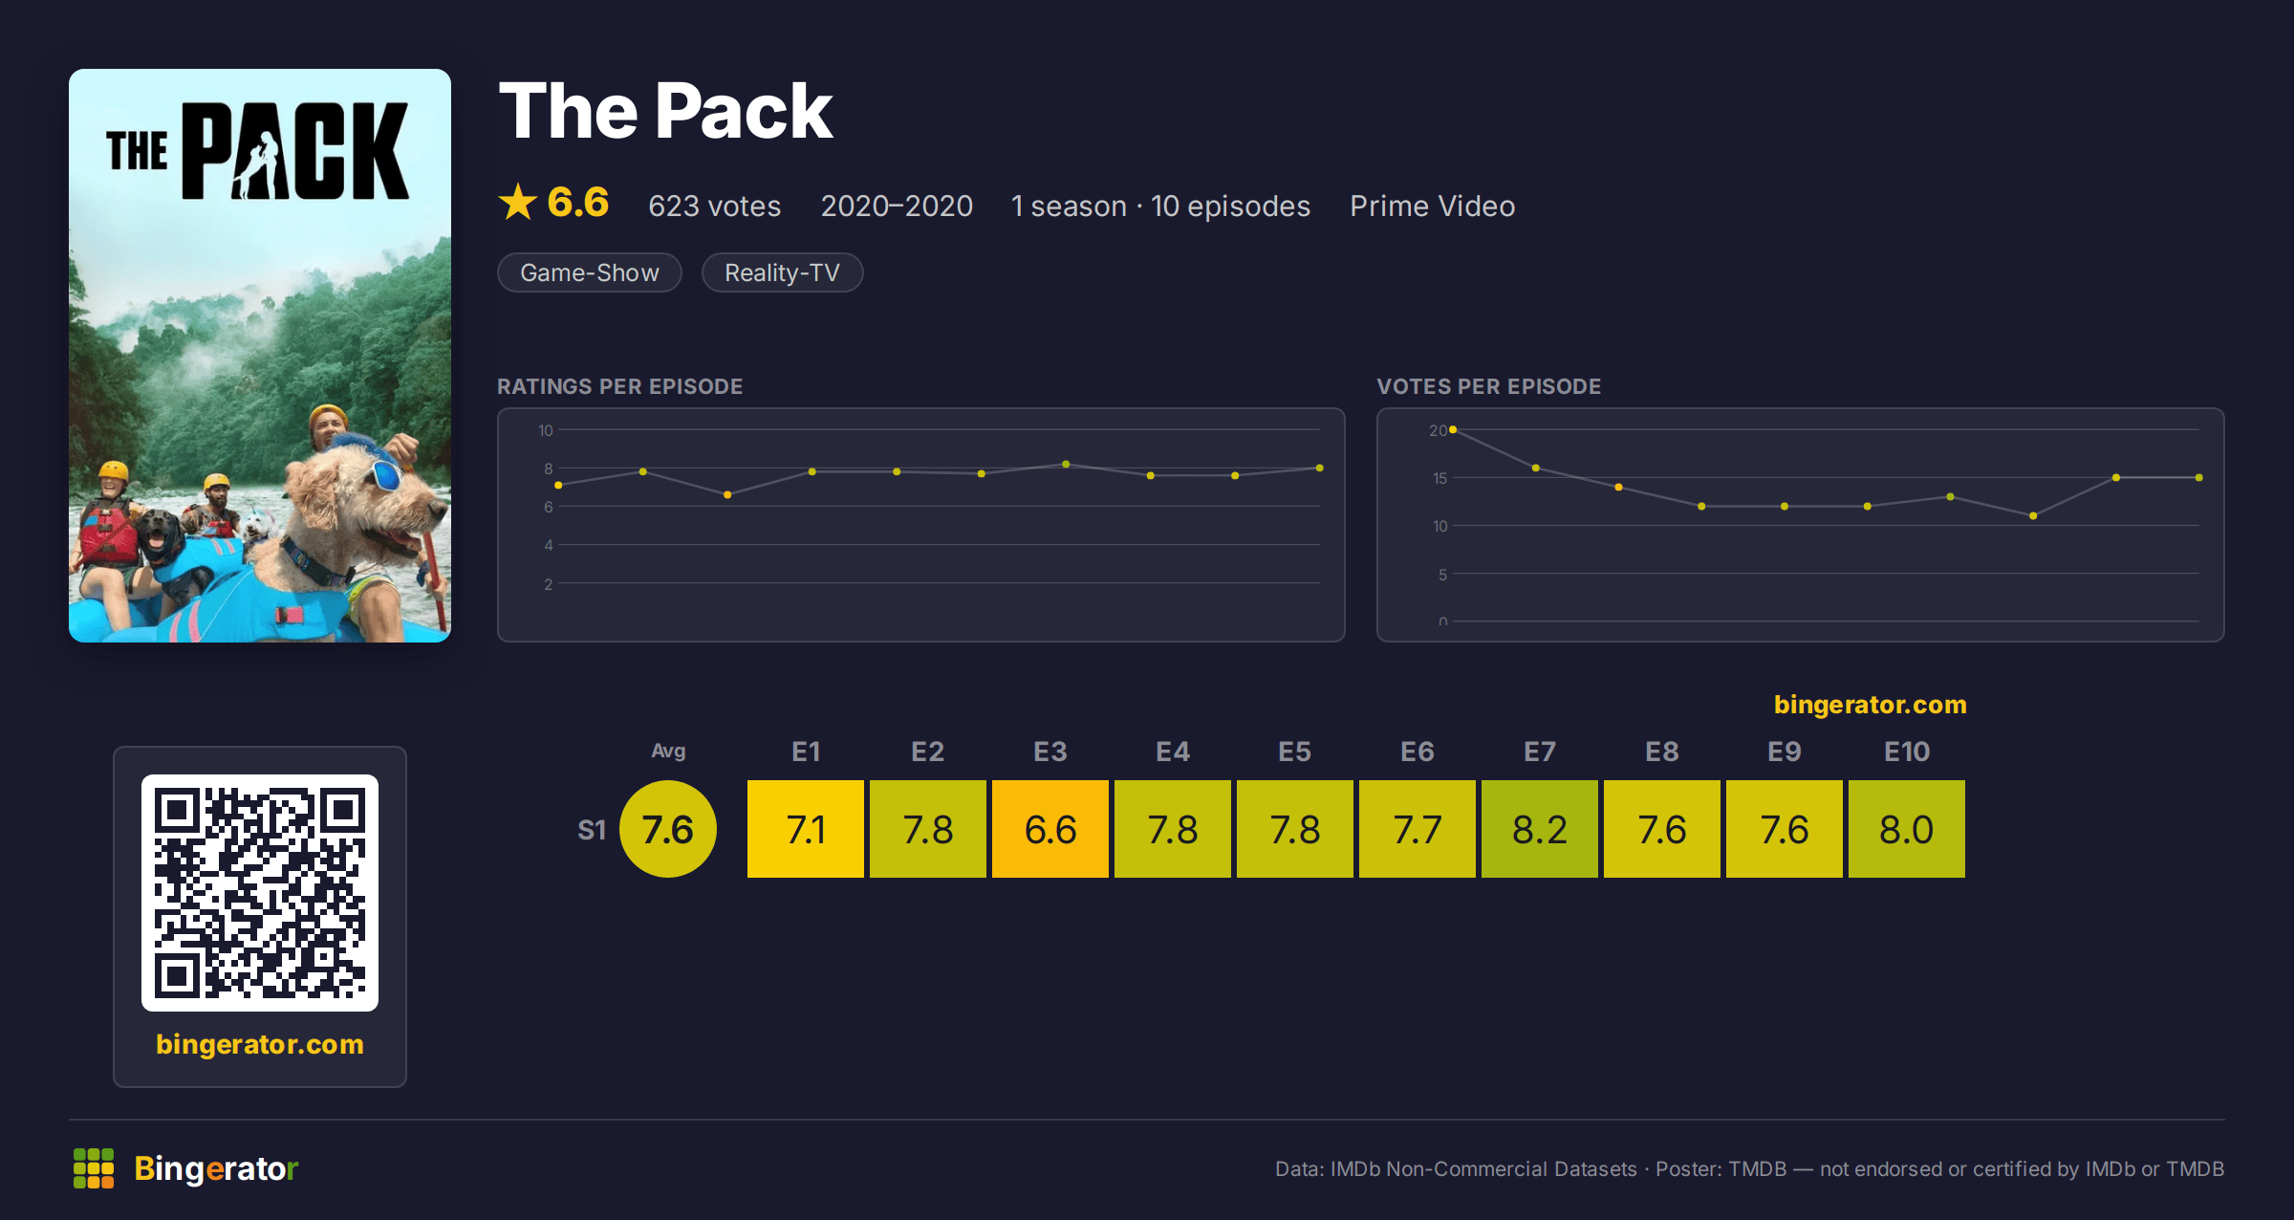The width and height of the screenshot is (2294, 1220).
Task: Select E1 rating tile 7.1
Action: point(806,829)
